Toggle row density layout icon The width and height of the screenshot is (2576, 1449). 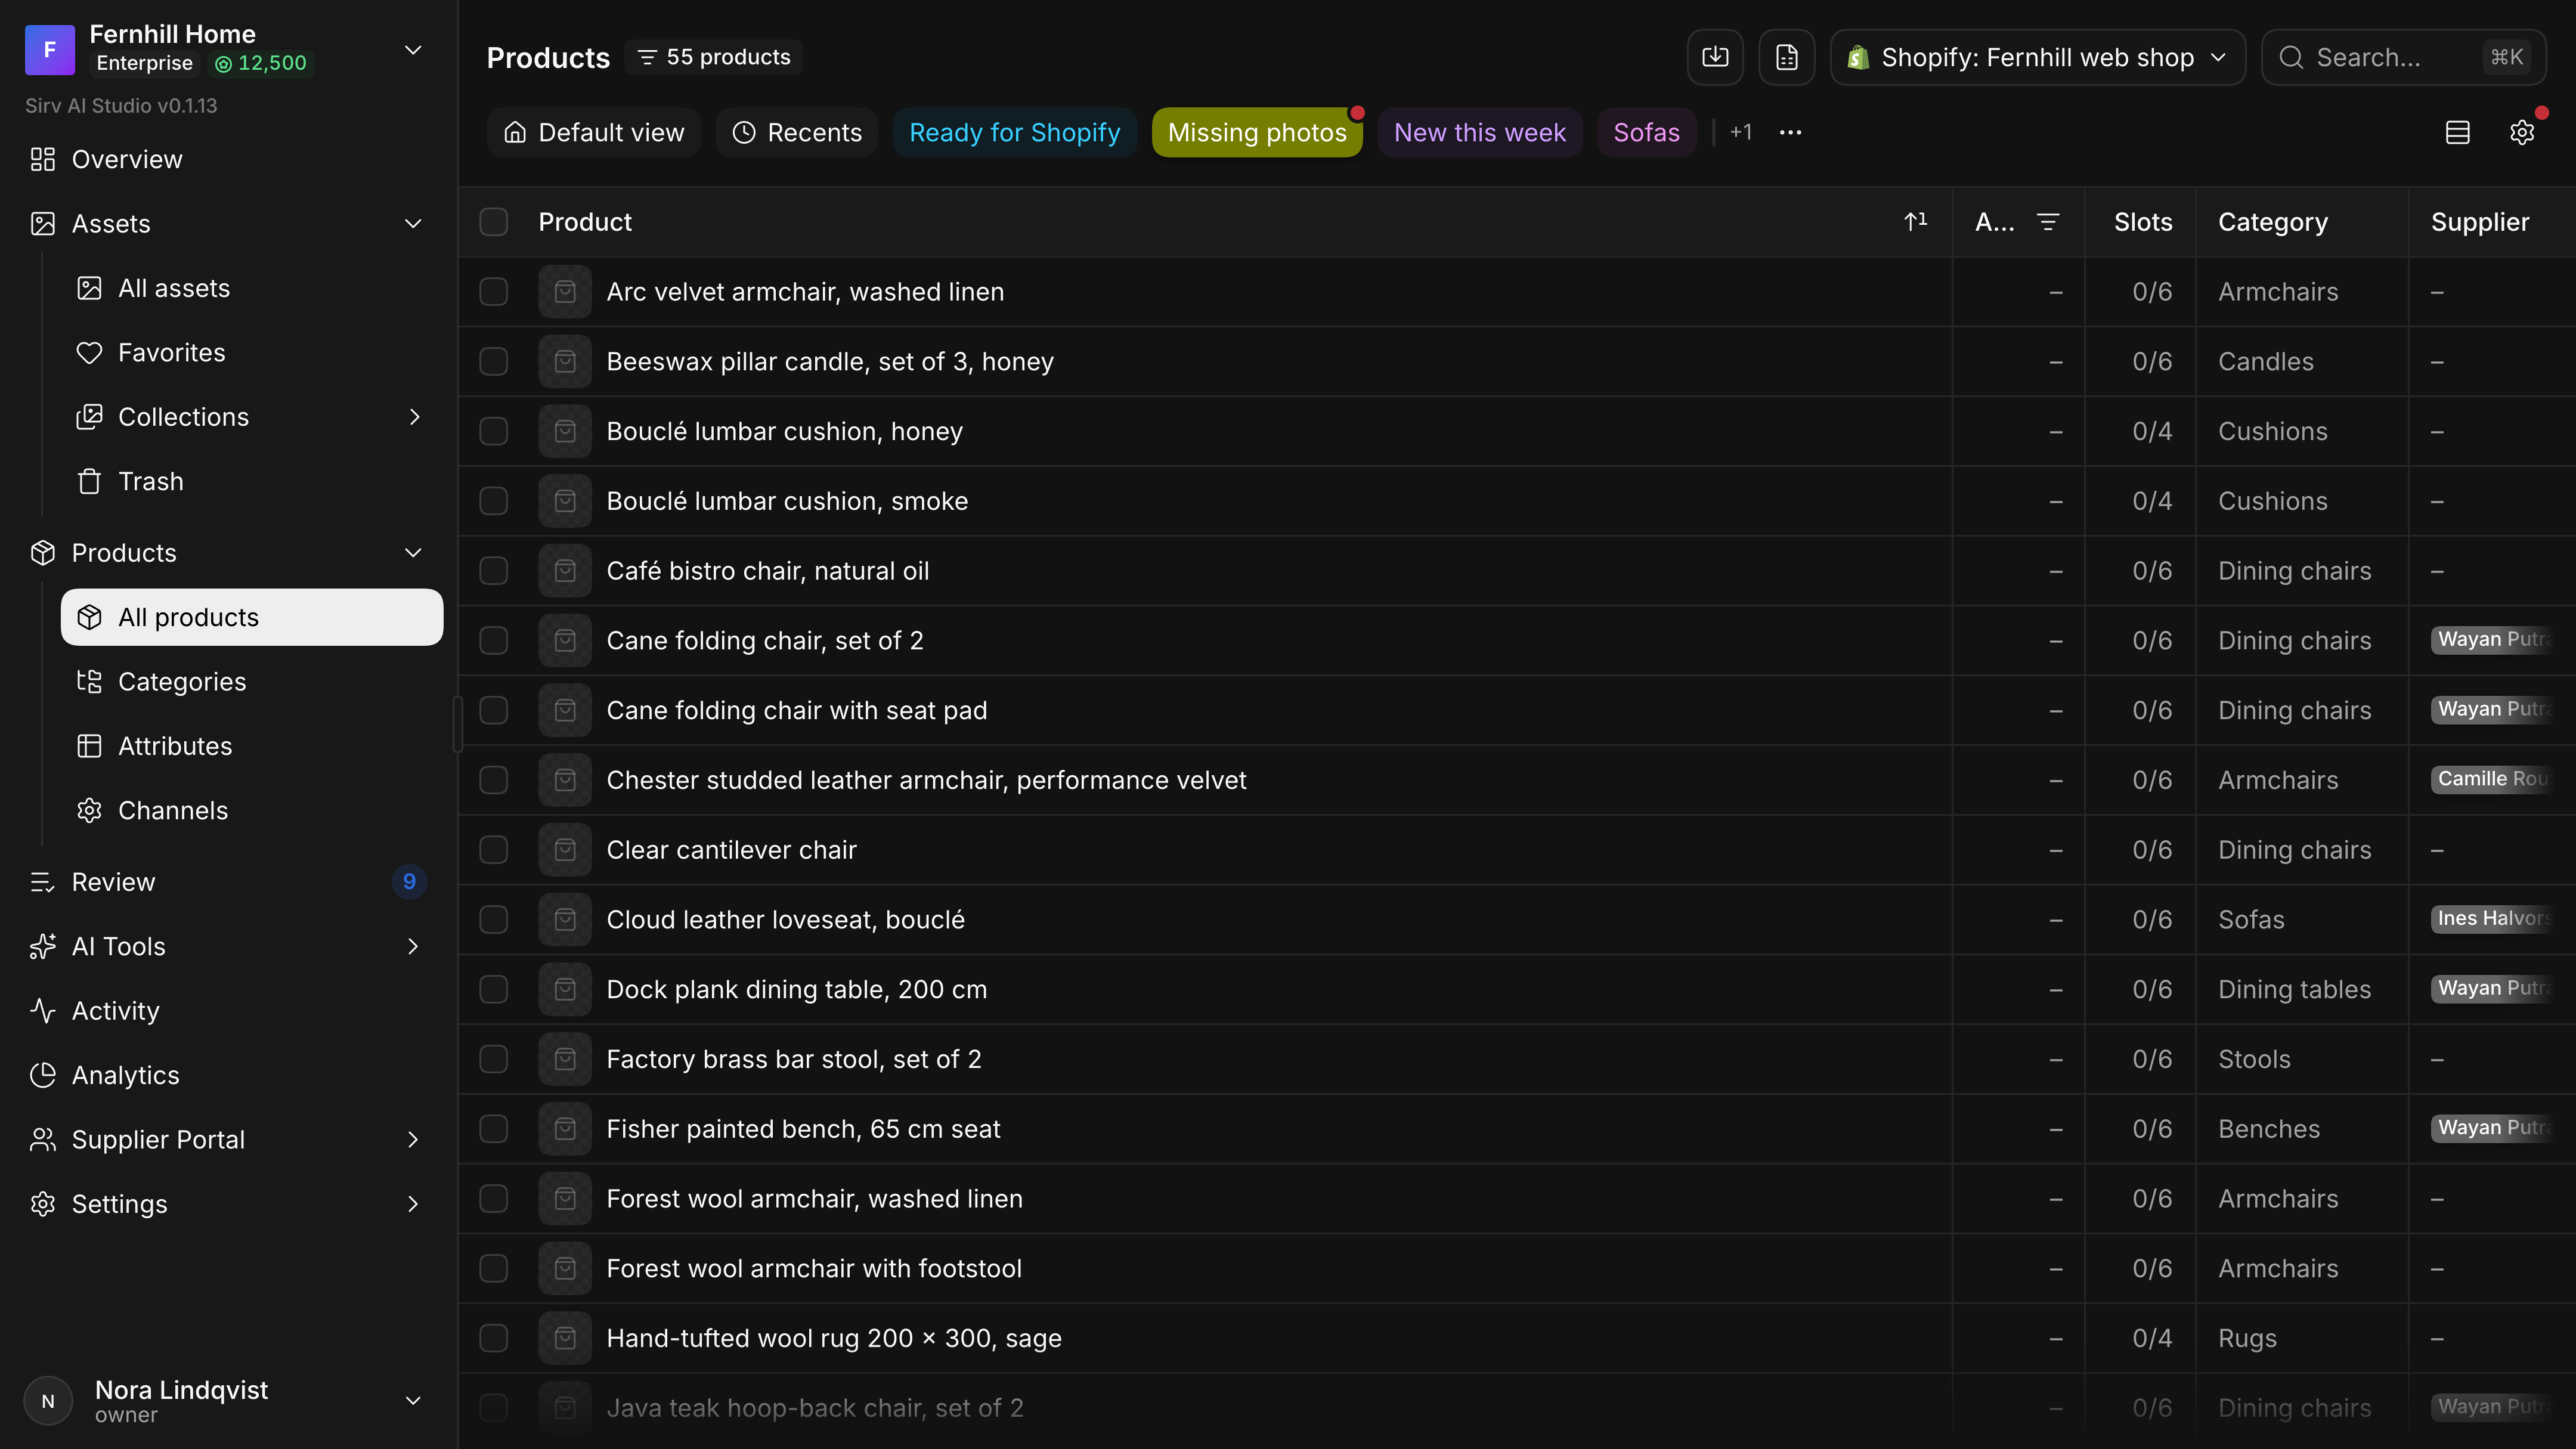[x=2458, y=132]
